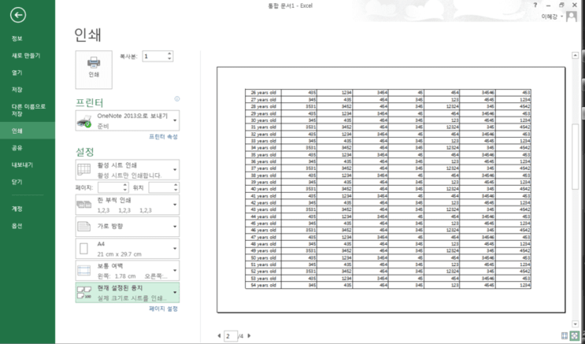Click the help question mark icon

pyautogui.click(x=535, y=6)
